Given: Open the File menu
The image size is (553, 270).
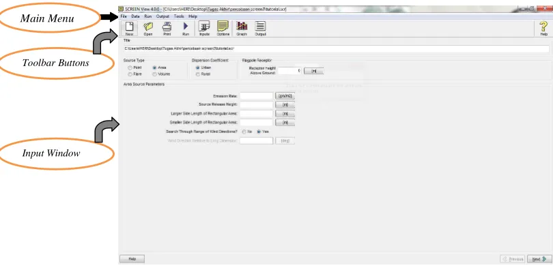Looking at the screenshot, I should click(124, 16).
